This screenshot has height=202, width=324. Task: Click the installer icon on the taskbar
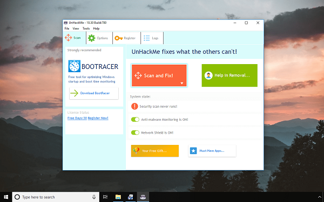[130, 197]
